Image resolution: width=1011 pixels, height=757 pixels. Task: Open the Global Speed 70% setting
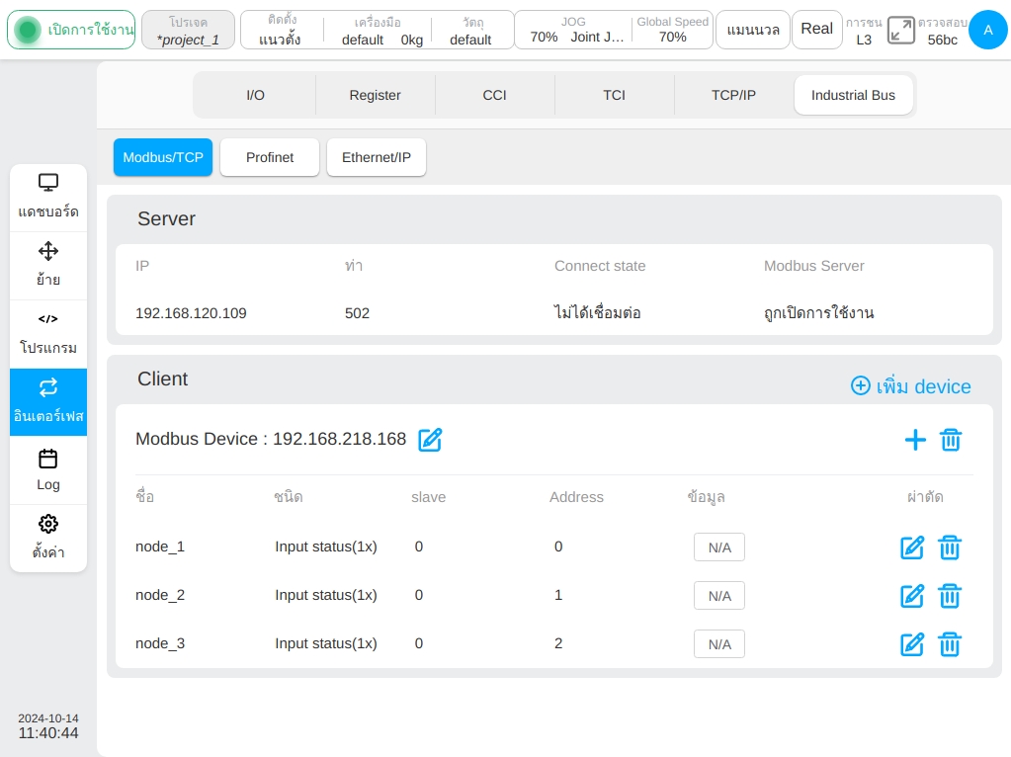pos(672,30)
